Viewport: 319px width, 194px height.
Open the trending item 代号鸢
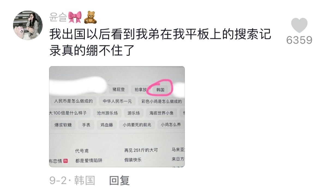[82, 151]
